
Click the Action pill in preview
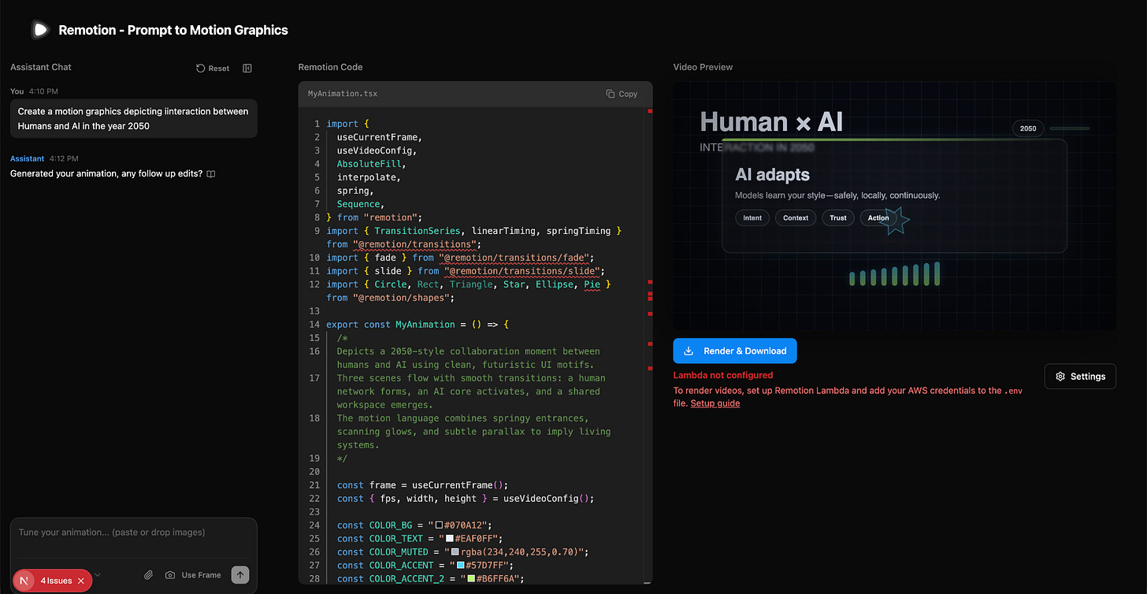tap(878, 218)
